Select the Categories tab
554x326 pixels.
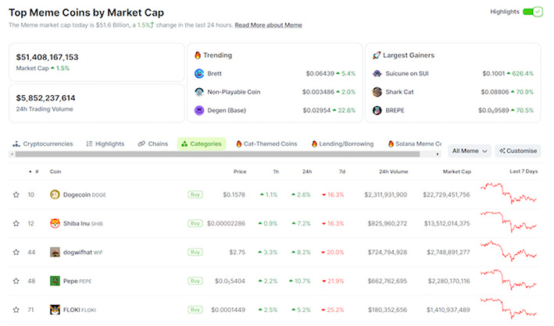point(202,144)
